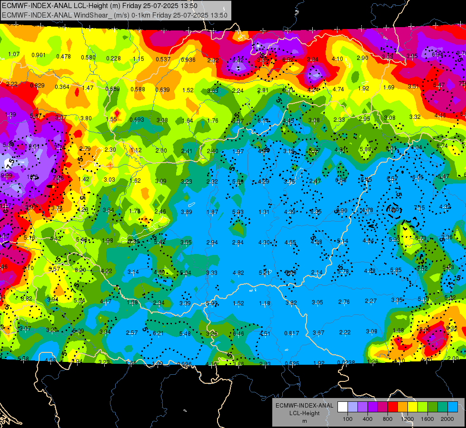Screen dimensions: 466x428
Task: Click legend tick label 2000
Action: click(447, 419)
